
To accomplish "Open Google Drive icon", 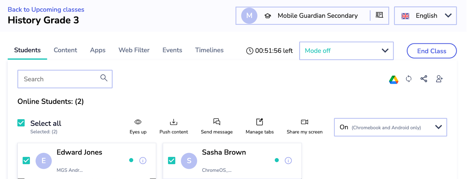I will pos(393,79).
